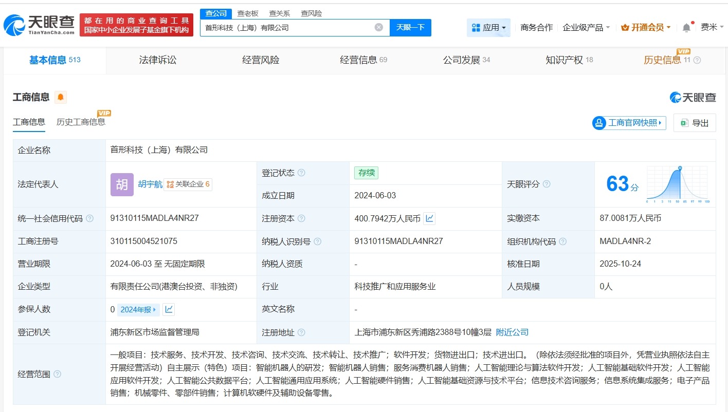
Task: Open the trend chart icon next to 注册资本
Action: pyautogui.click(x=430, y=218)
